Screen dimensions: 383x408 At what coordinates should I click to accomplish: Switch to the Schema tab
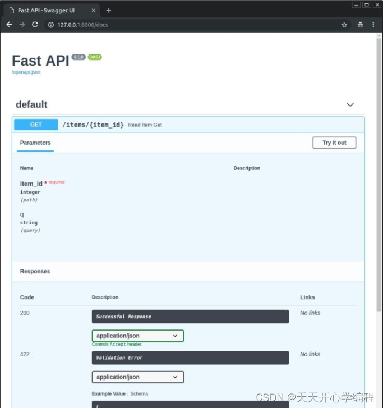139,394
